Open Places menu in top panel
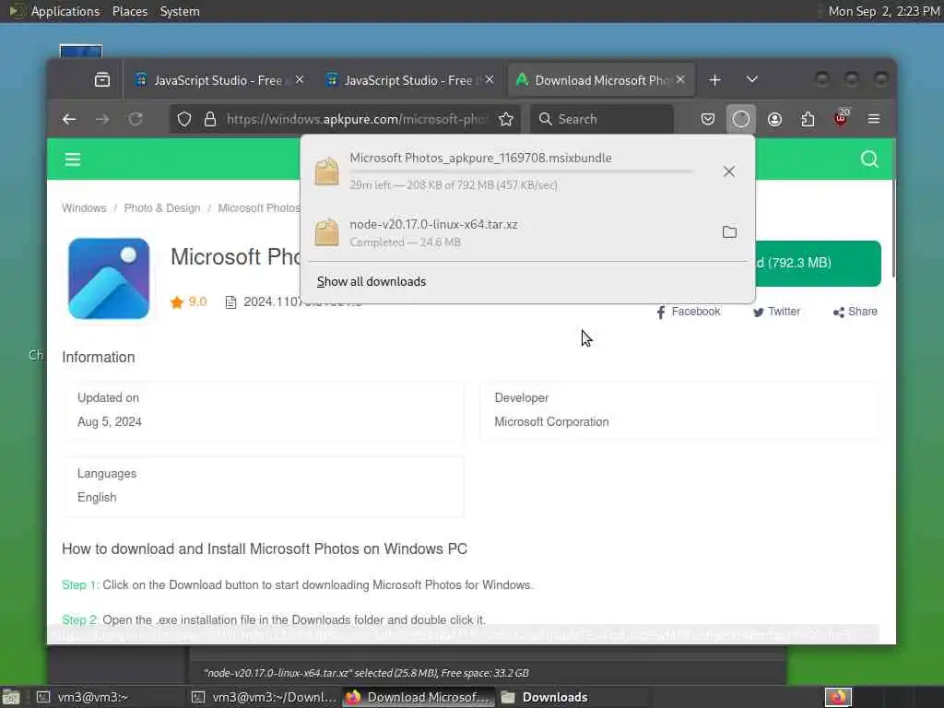 pos(130,11)
